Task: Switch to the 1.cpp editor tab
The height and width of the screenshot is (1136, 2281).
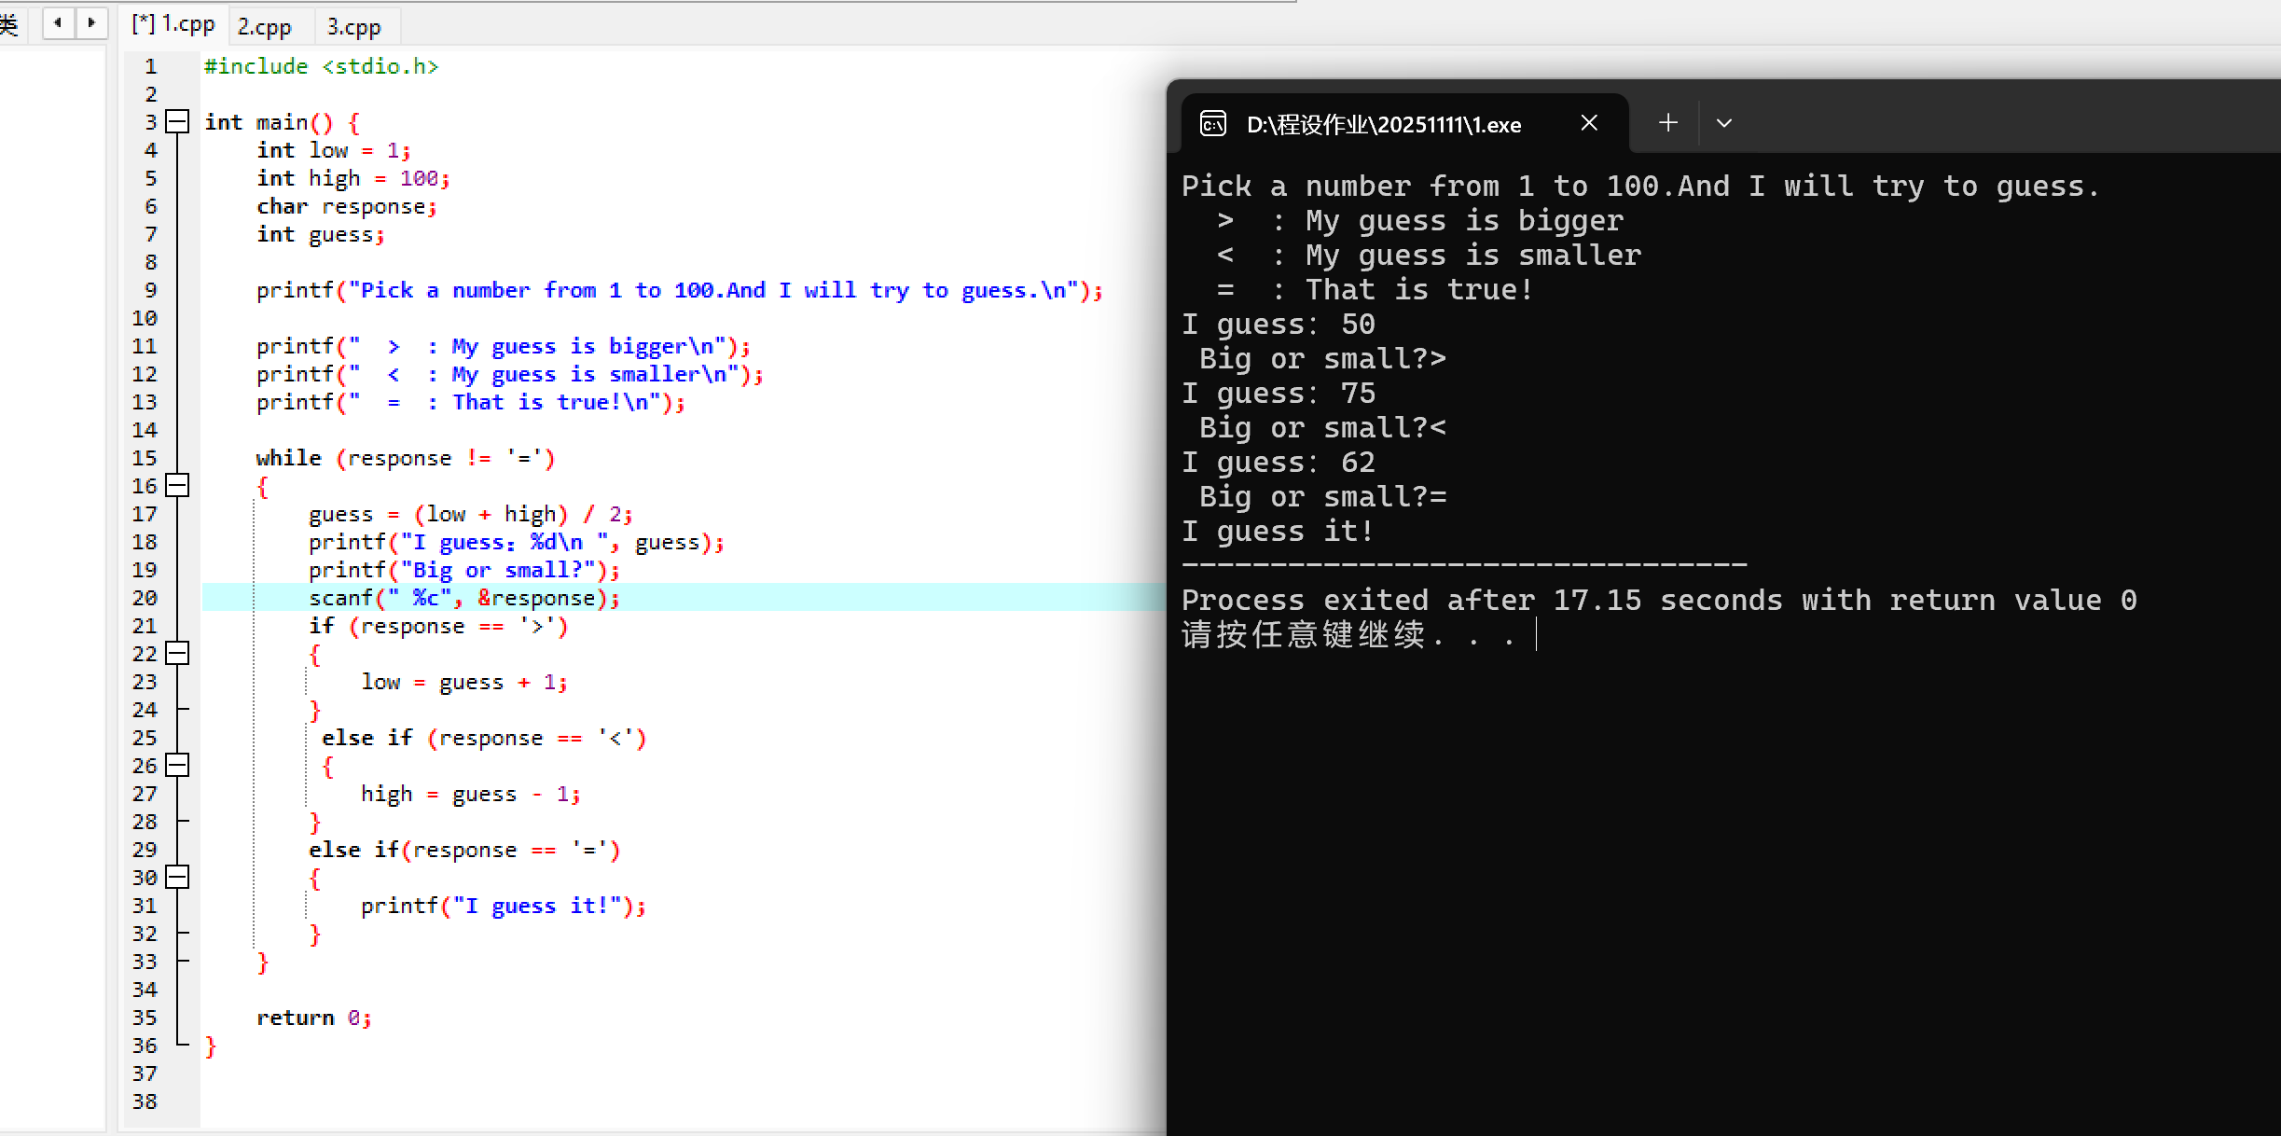Action: coord(173,25)
